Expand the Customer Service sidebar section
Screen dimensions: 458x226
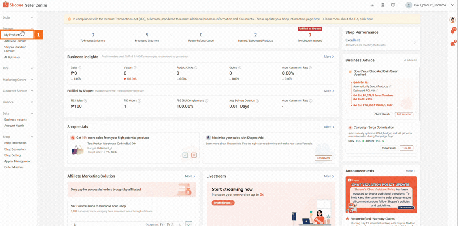pos(32,91)
